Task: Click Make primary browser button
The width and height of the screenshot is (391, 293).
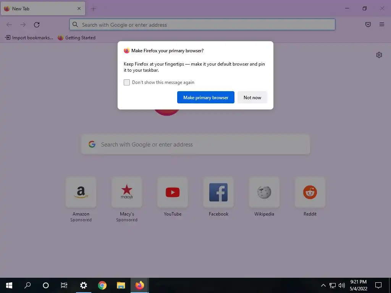Action: click(206, 97)
